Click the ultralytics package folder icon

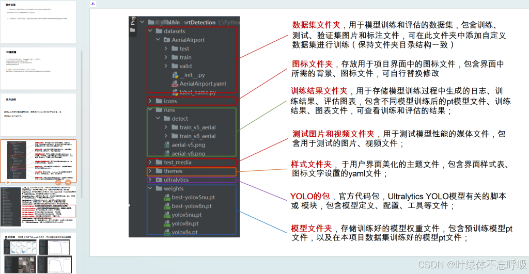point(159,180)
